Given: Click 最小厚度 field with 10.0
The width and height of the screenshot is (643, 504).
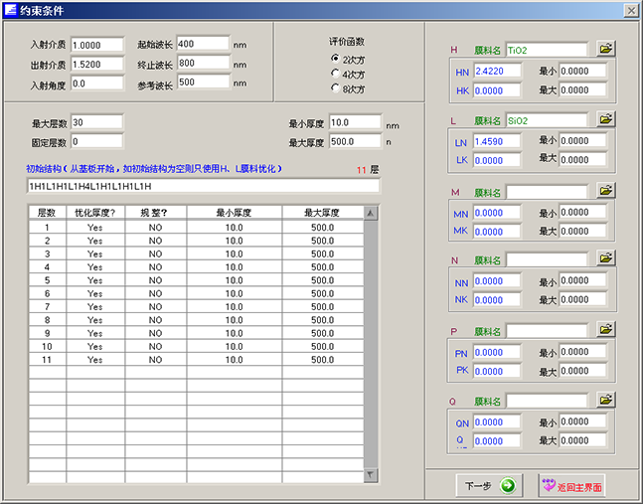Looking at the screenshot, I should pos(355,122).
